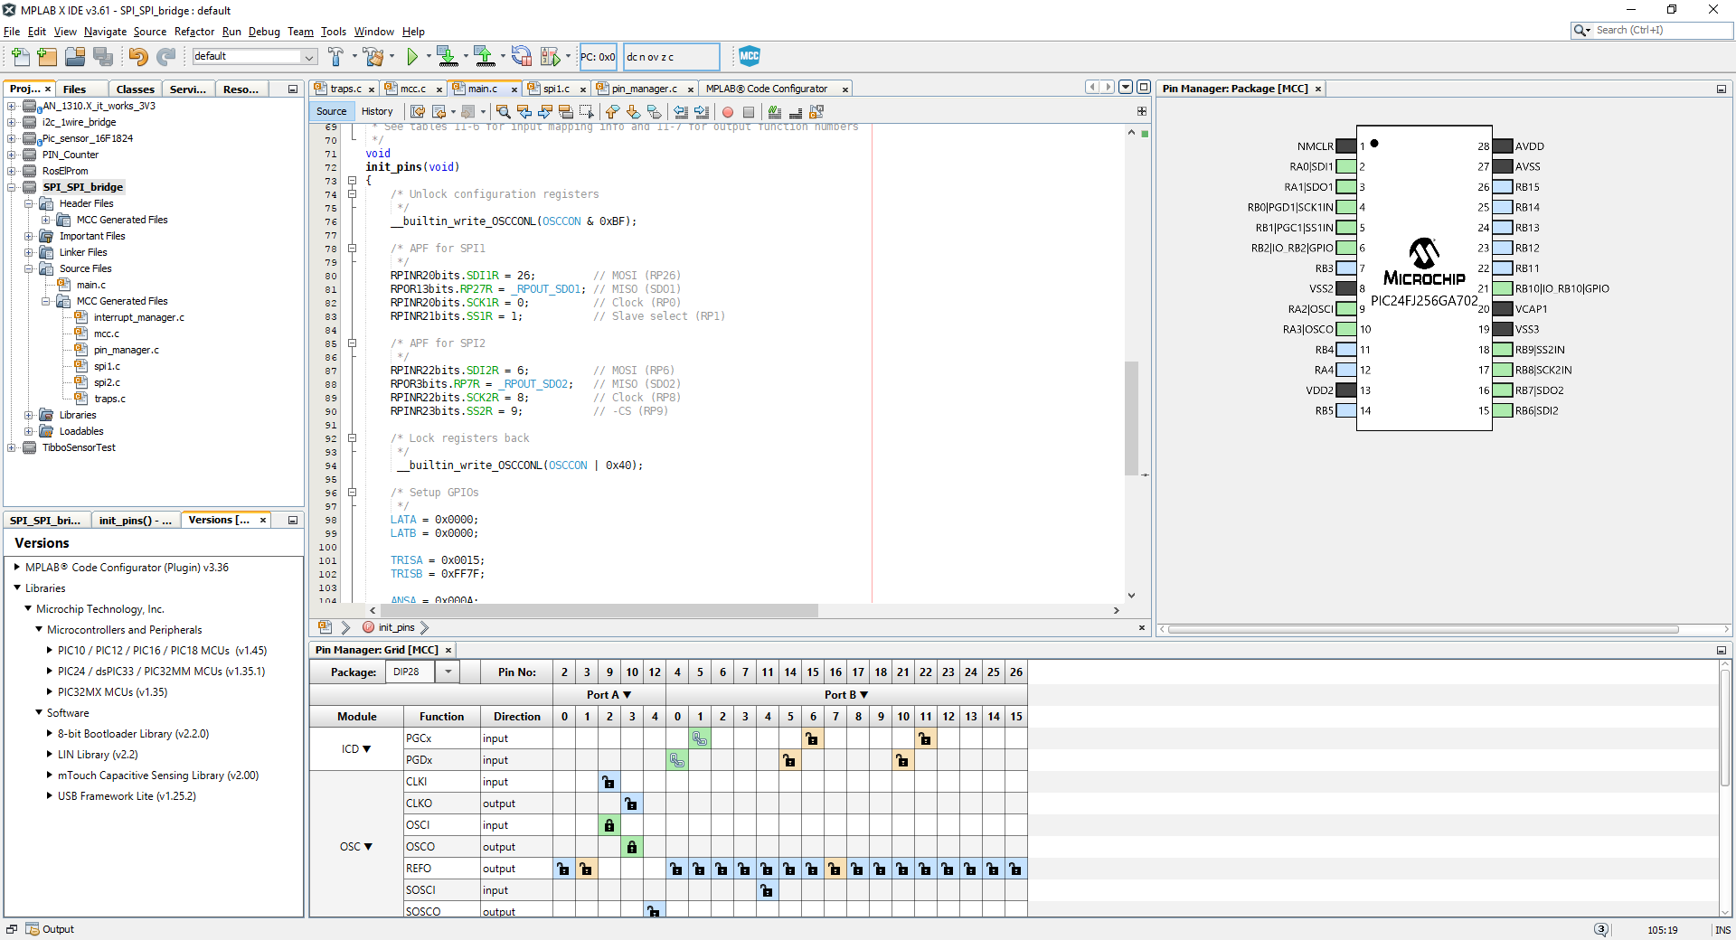Image resolution: width=1736 pixels, height=940 pixels.
Task: Click the Last Edit location icon
Action: pyautogui.click(x=417, y=111)
